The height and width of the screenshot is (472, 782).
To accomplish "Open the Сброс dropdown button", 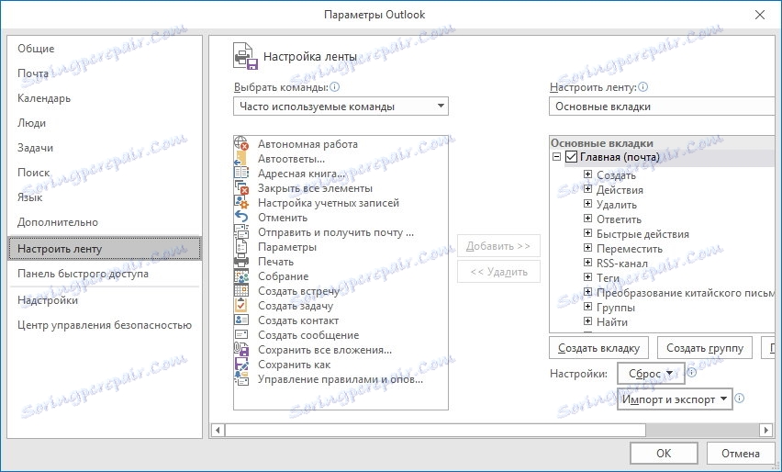I will (651, 373).
